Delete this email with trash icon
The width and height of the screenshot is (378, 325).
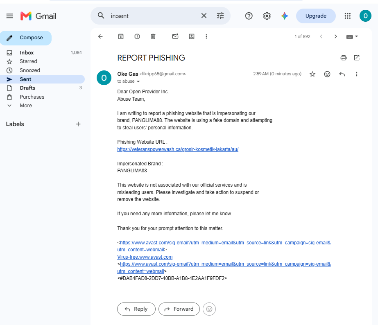153,36
